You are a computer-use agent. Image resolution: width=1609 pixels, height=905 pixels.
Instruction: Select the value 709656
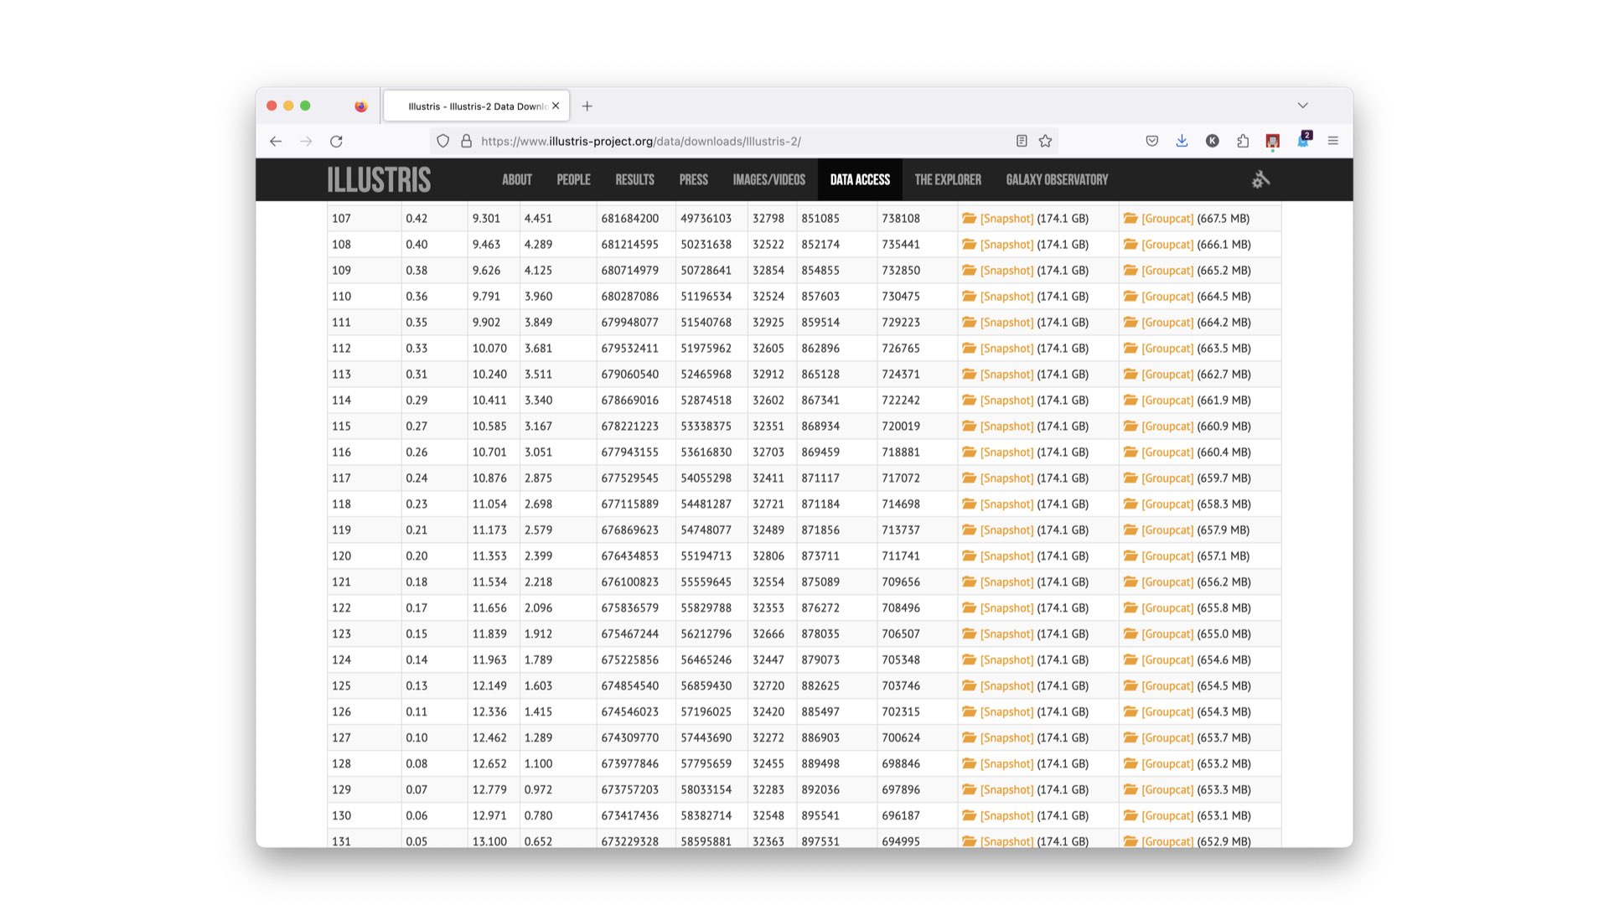pyautogui.click(x=901, y=582)
